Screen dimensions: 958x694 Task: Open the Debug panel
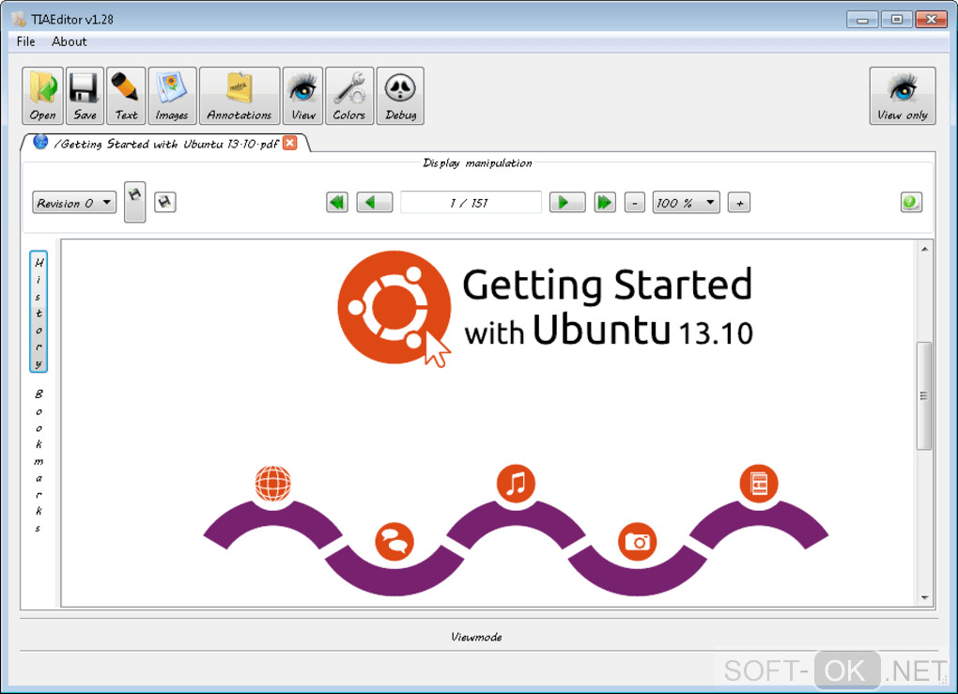coord(400,96)
